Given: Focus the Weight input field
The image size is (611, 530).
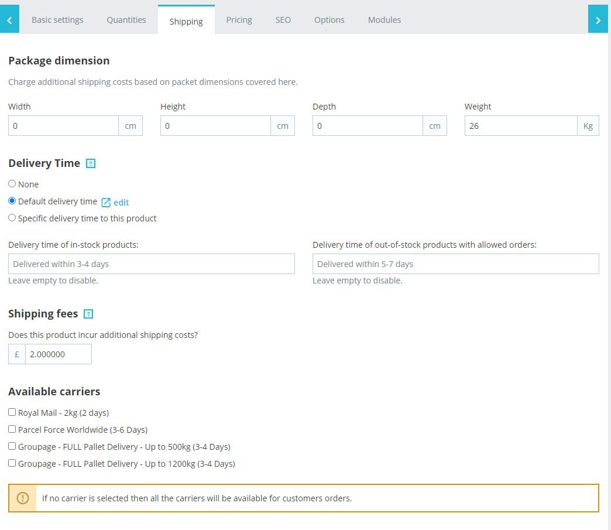Looking at the screenshot, I should pyautogui.click(x=521, y=126).
